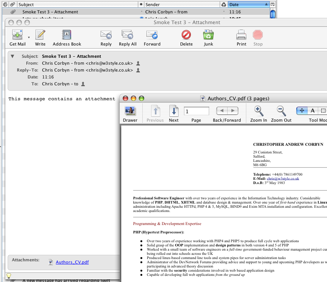Print the open email
327x282 pixels.
(241, 35)
